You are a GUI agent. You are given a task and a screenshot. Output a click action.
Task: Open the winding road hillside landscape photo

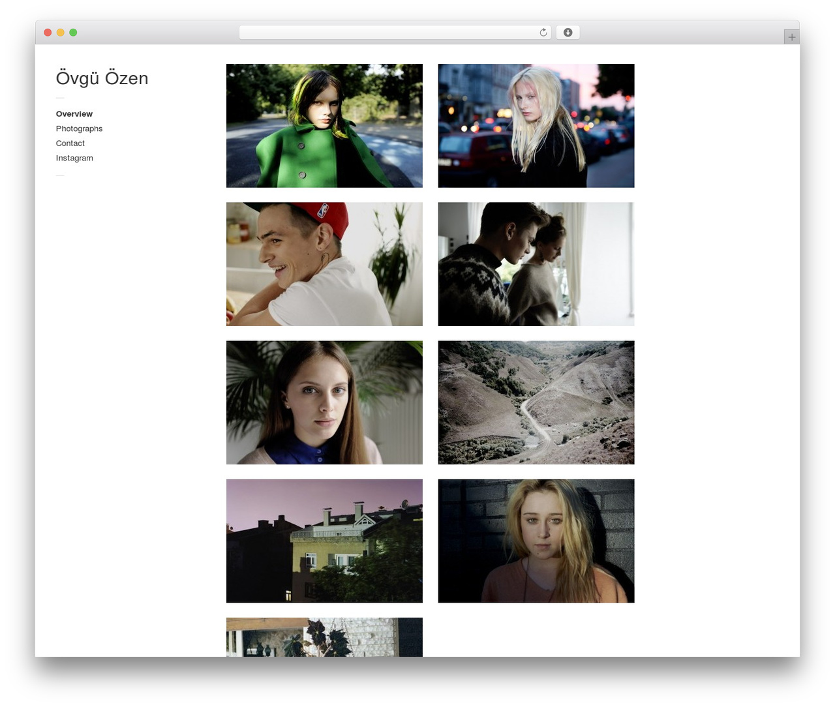[536, 402]
